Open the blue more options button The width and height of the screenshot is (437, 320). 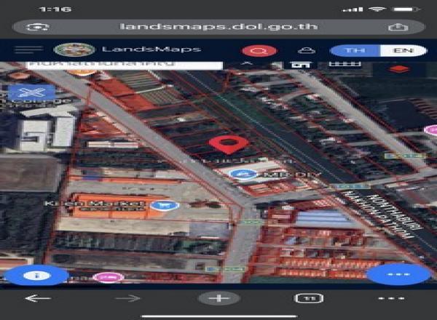pyautogui.click(x=398, y=276)
